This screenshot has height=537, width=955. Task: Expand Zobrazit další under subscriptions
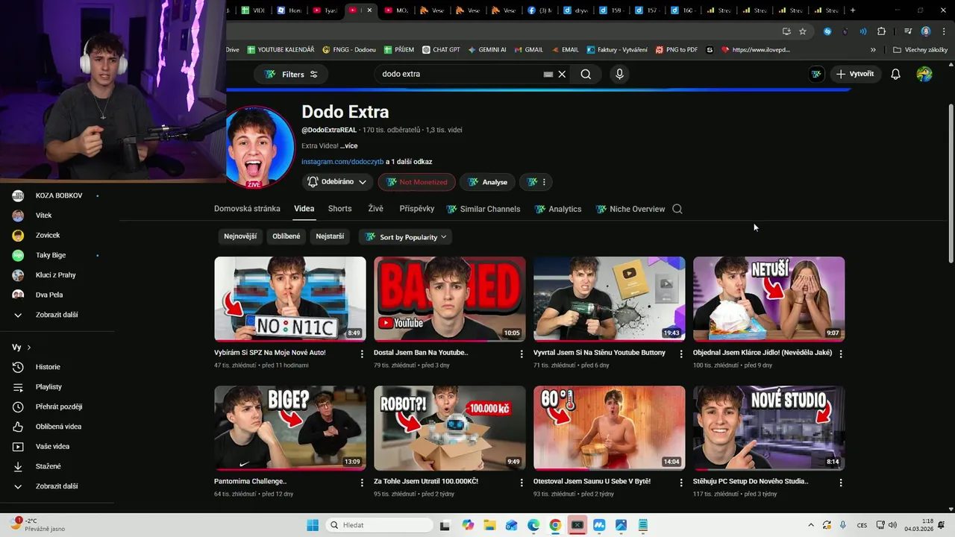point(57,315)
